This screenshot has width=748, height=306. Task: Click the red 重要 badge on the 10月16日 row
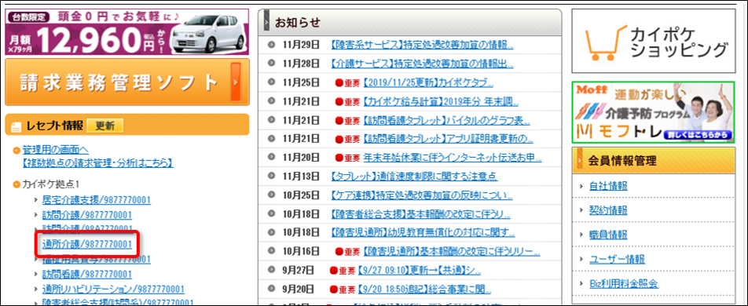point(348,251)
